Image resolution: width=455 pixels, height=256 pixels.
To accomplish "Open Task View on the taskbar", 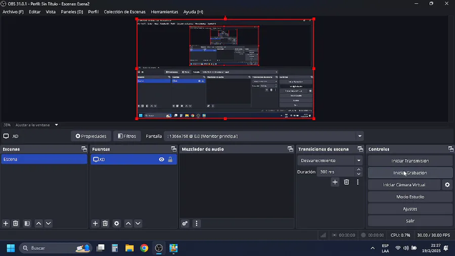I will (x=101, y=248).
